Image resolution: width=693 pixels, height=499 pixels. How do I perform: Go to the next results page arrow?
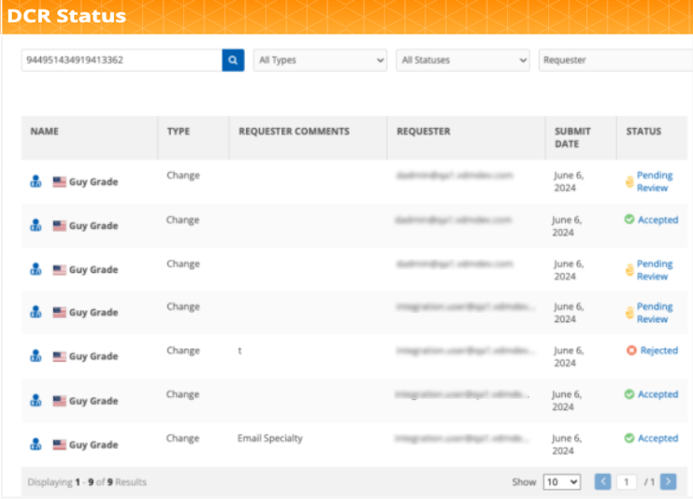(x=668, y=481)
